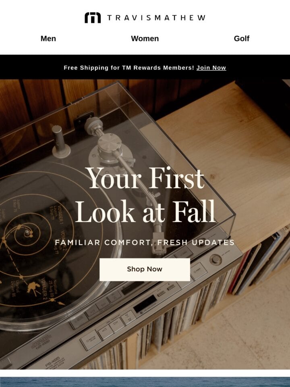Click the TravisMathew logo icon
290x387 pixels.
click(x=93, y=17)
